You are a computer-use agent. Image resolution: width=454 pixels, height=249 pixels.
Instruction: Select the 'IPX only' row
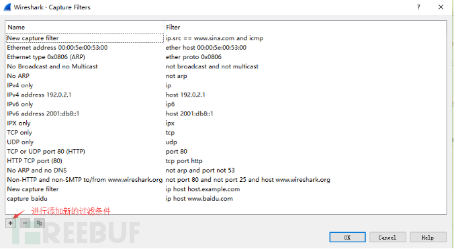coord(226,123)
